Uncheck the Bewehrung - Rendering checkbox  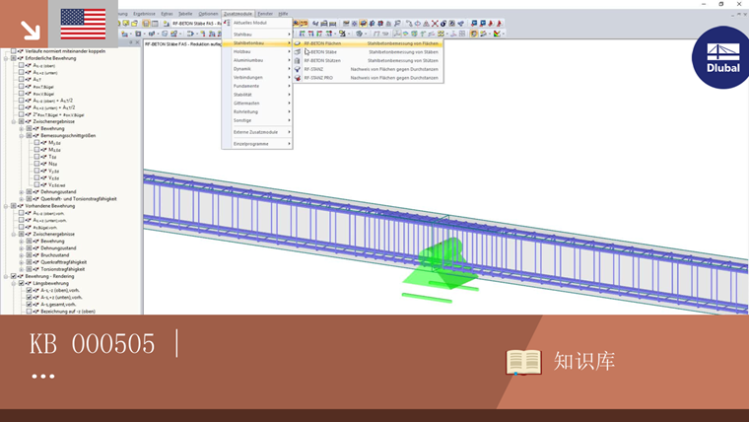click(14, 276)
